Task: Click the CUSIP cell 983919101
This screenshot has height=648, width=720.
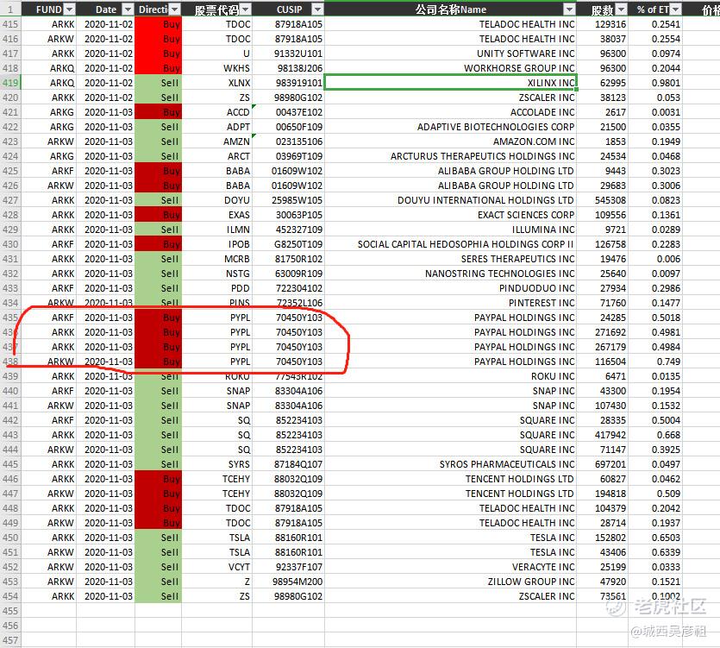Action: pos(288,83)
